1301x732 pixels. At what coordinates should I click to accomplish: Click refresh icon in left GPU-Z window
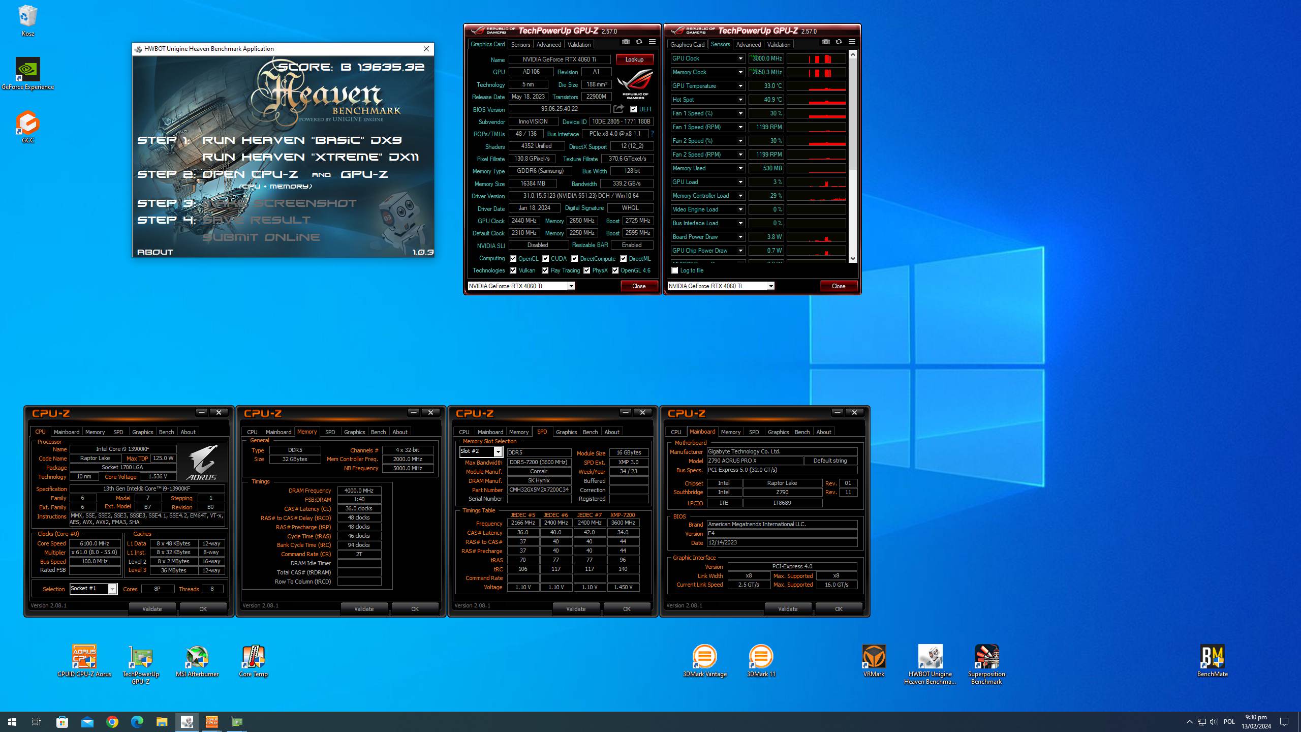coord(639,42)
